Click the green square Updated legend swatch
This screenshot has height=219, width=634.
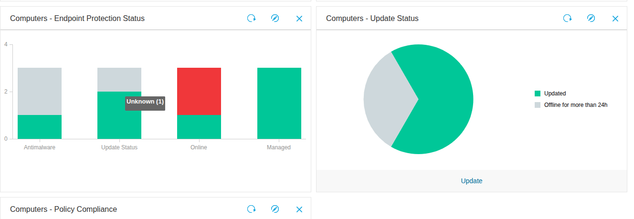coord(538,94)
